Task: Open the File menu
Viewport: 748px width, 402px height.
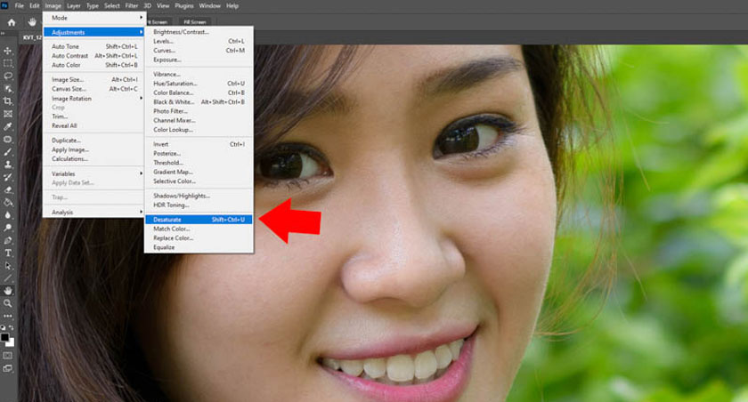Action: 19,5
